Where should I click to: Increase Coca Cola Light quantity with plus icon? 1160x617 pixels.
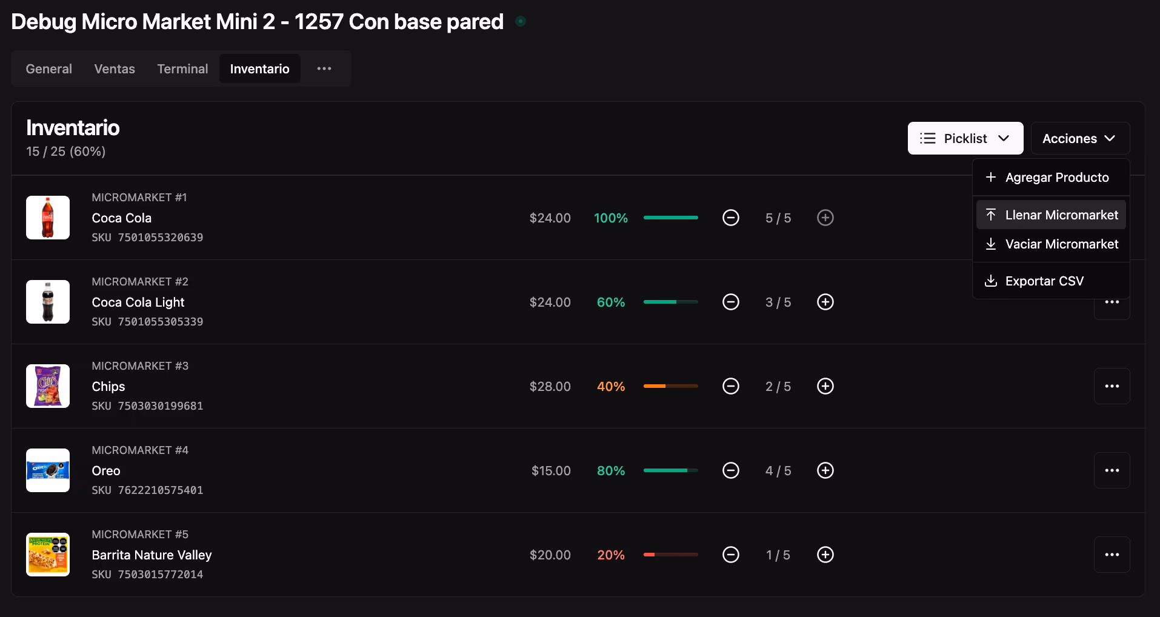point(825,302)
